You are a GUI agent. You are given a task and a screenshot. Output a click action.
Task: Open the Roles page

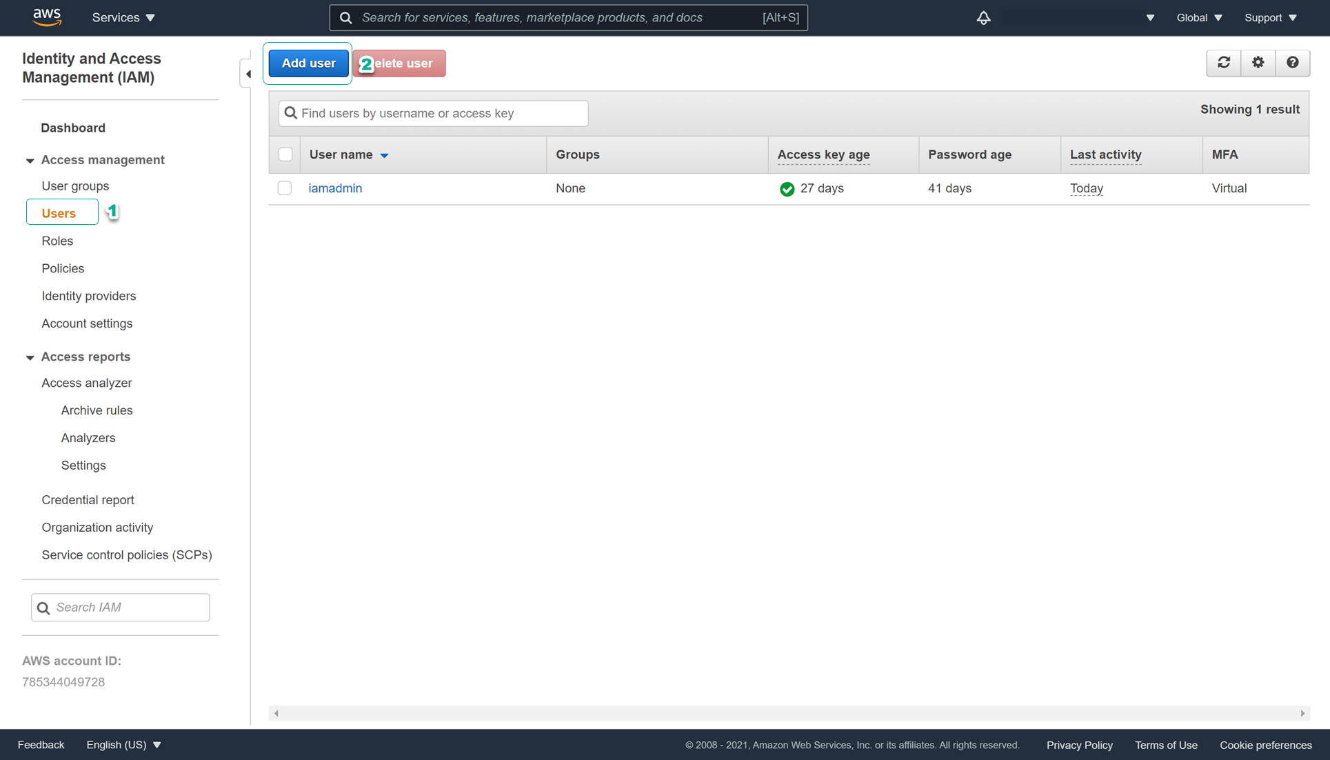57,241
